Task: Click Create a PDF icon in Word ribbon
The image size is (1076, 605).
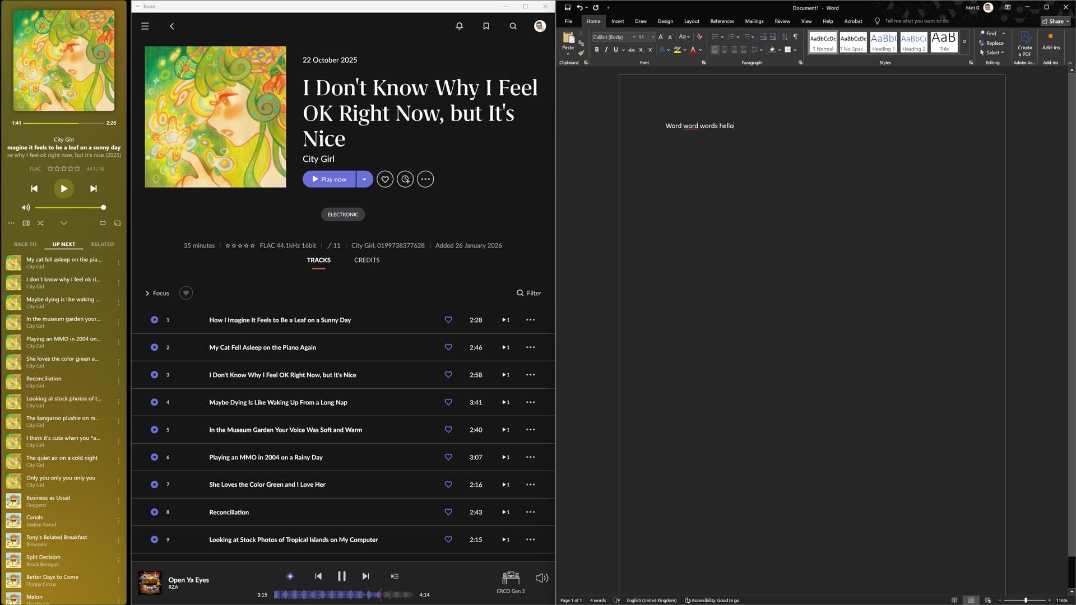Action: 1025,38
